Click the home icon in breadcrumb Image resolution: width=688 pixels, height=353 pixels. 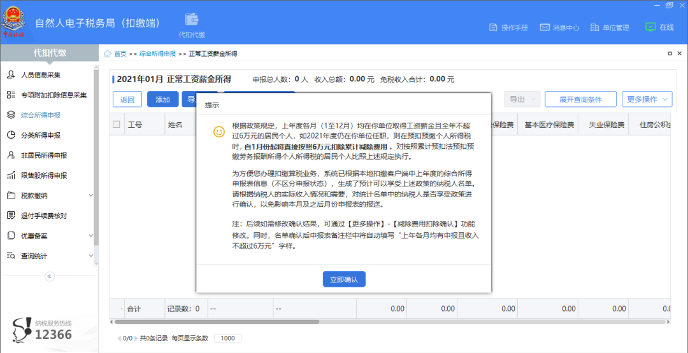click(x=108, y=54)
